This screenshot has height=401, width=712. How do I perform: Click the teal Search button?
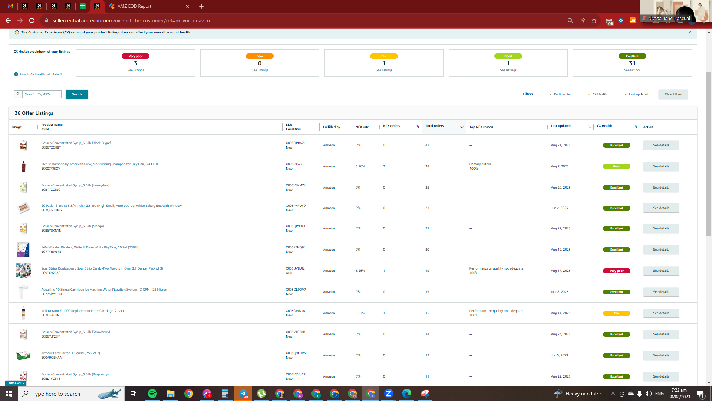click(77, 94)
